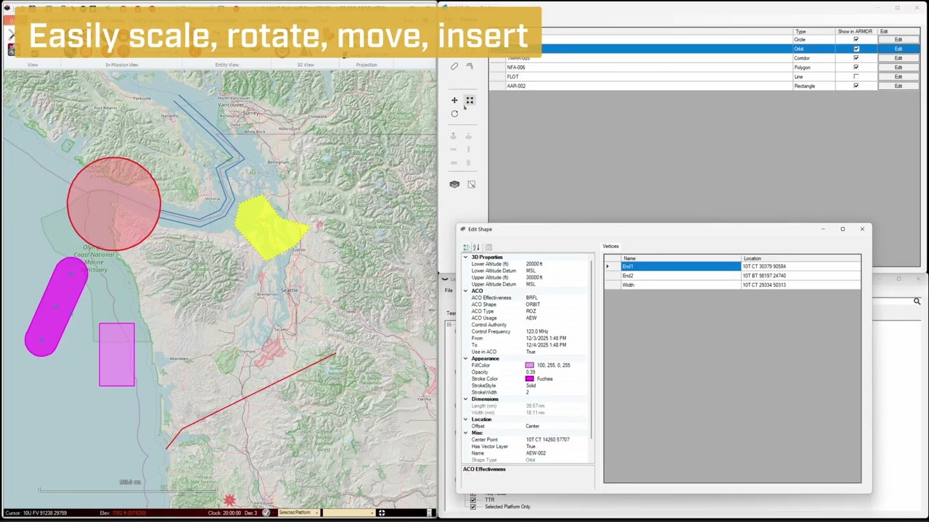Collapse the Dimensions property category
Screen dimensions: 929x522
[x=466, y=399]
